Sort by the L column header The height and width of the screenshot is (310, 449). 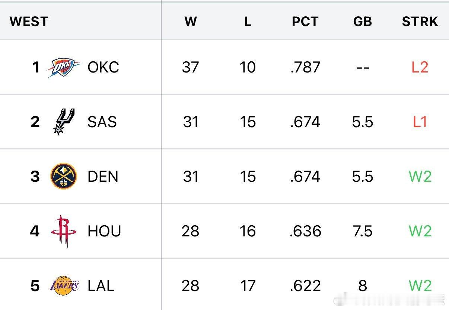click(248, 22)
